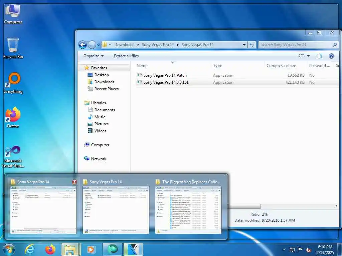Open the Organize menu
The image size is (342, 256).
pyautogui.click(x=94, y=56)
